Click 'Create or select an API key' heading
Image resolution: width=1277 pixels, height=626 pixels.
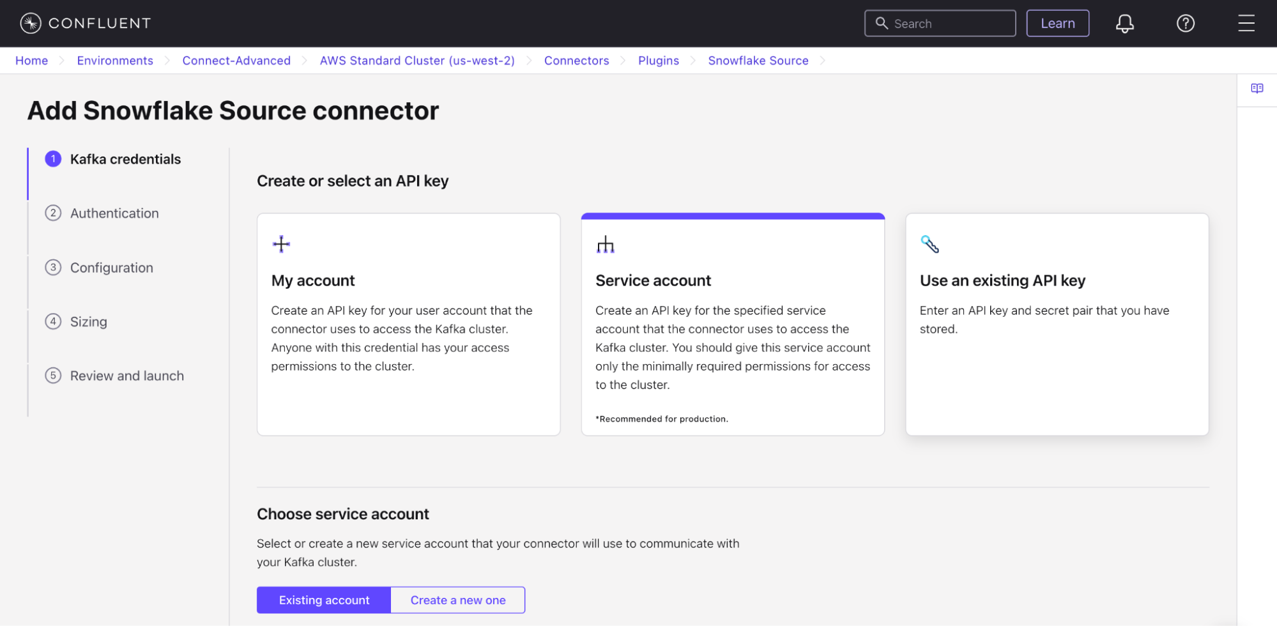click(353, 181)
